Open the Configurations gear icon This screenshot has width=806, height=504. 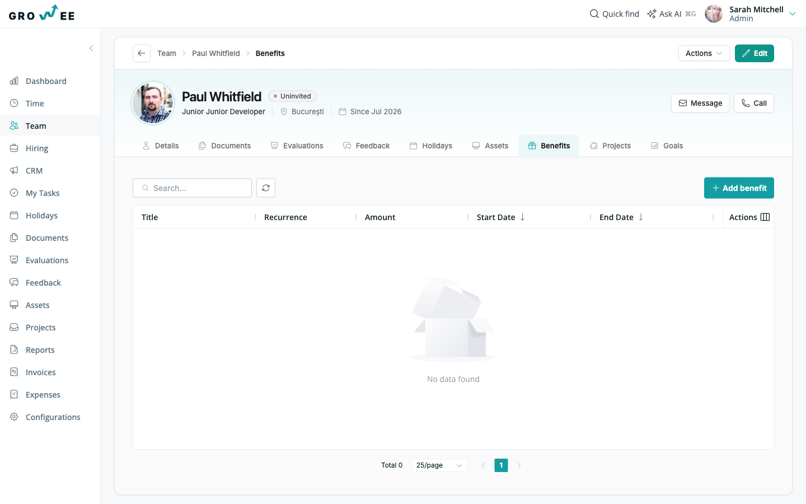point(14,417)
